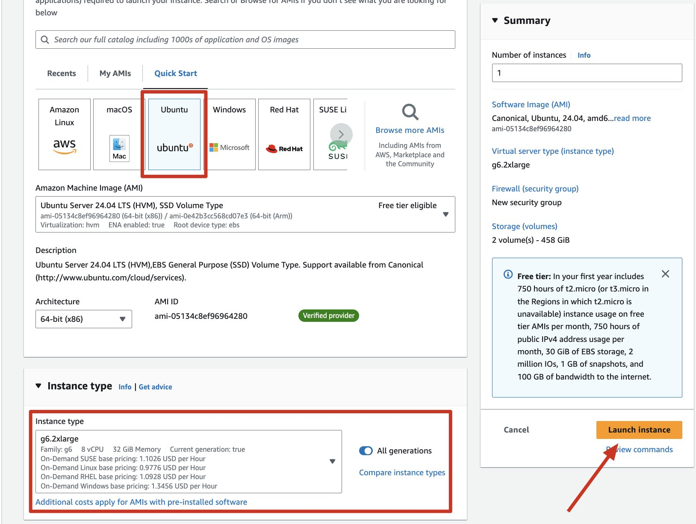Click the Verified provider badge
Image resolution: width=696 pixels, height=524 pixels.
pos(329,316)
